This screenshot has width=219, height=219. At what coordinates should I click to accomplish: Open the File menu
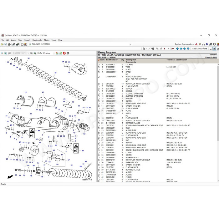(x=2, y=40)
